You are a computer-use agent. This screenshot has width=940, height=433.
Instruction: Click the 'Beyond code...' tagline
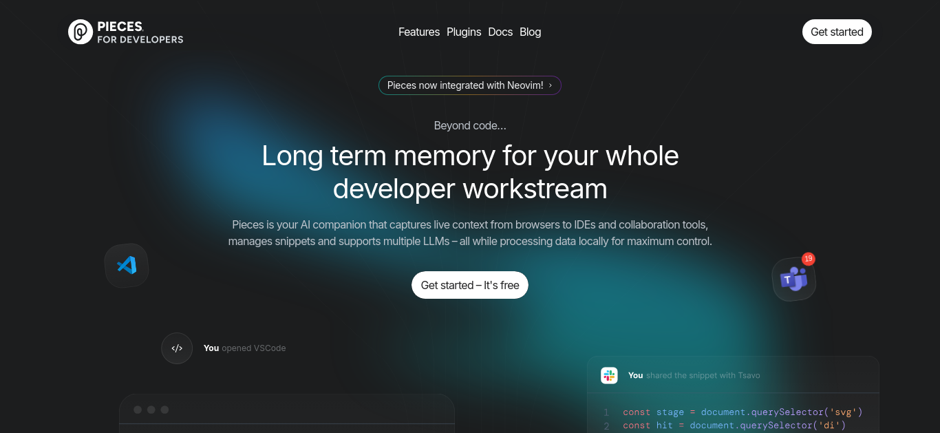click(470, 125)
